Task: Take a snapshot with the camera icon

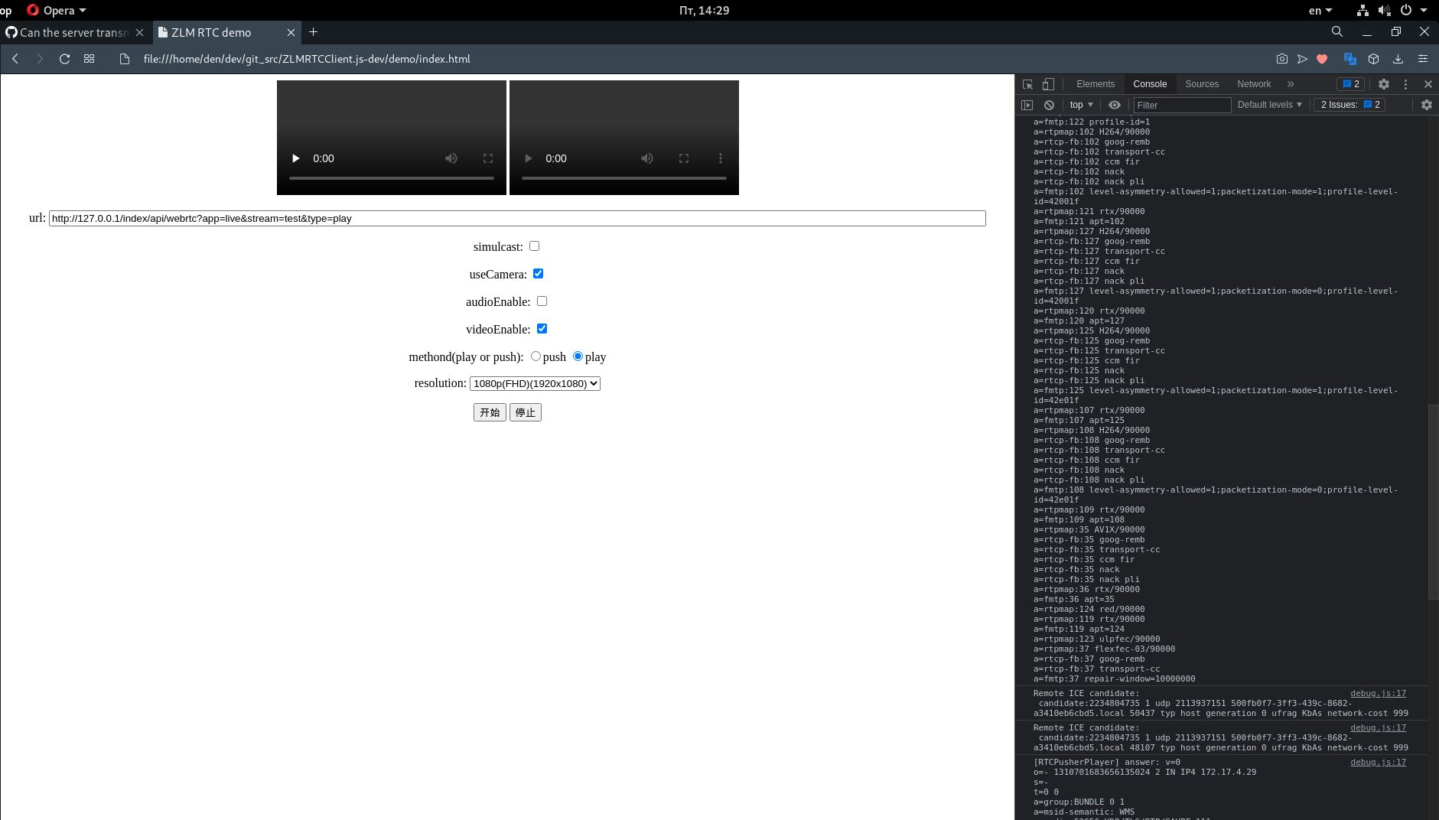Action: 1282,59
